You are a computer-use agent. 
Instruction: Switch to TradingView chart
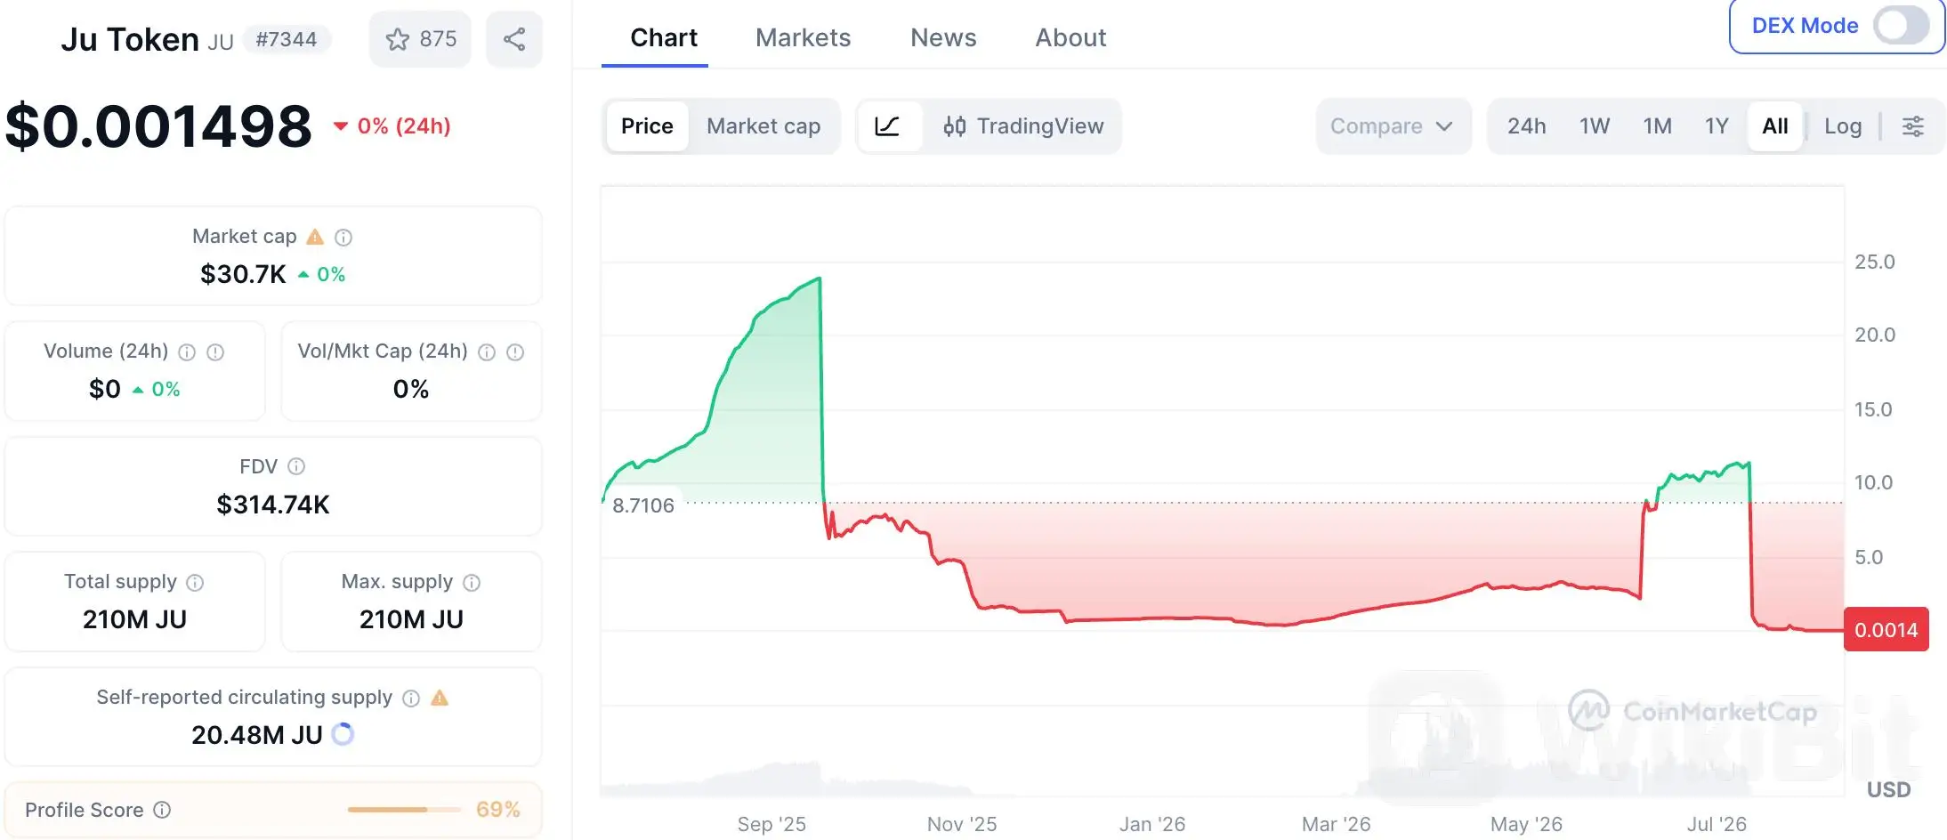point(1023,126)
